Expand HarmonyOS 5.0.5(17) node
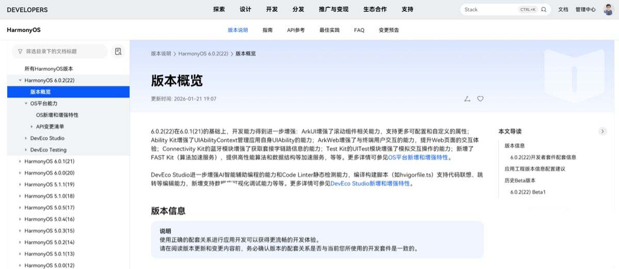 coord(20,207)
